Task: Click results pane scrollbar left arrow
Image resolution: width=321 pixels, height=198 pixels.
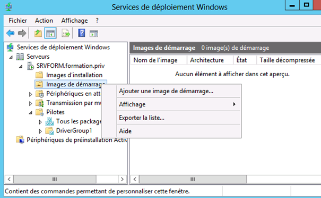Action: (135, 179)
